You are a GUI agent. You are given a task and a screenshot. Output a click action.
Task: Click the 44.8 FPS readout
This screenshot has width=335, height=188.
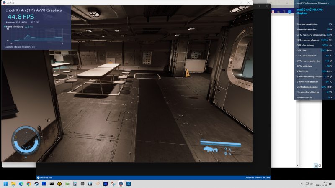(x=21, y=17)
